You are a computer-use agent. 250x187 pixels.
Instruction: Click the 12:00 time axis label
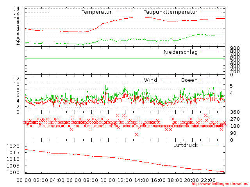tap(125, 180)
